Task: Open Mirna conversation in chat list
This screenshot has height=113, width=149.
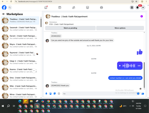Action: pyautogui.click(x=20, y=95)
